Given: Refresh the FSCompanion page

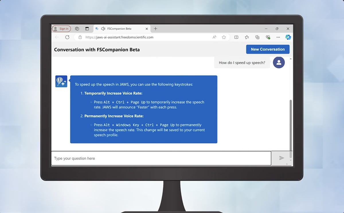Looking at the screenshot, I should (x=67, y=37).
